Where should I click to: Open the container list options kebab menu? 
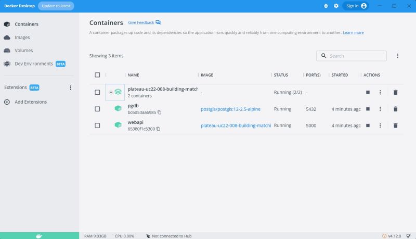coord(397,56)
